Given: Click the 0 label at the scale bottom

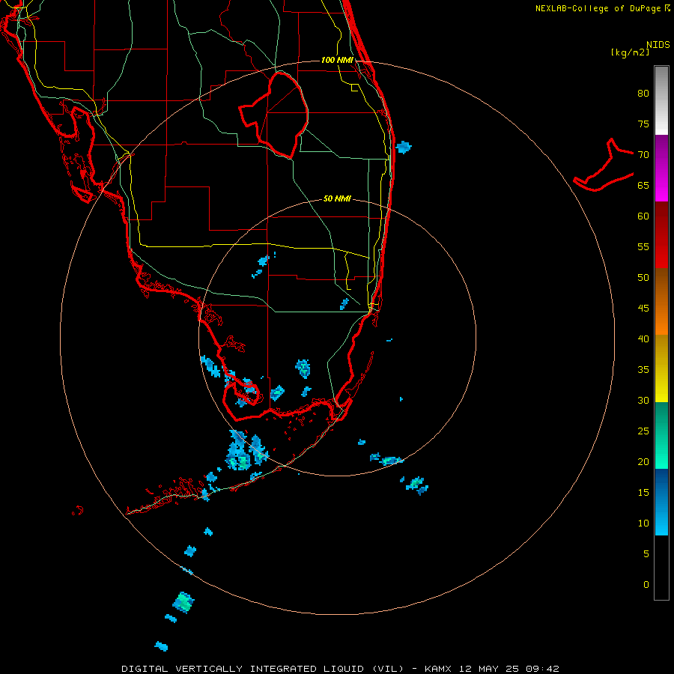Looking at the screenshot, I should (x=646, y=585).
